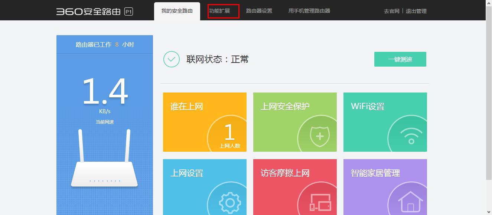Select the 我的安全路由 tab
492x215 pixels.
tap(177, 11)
